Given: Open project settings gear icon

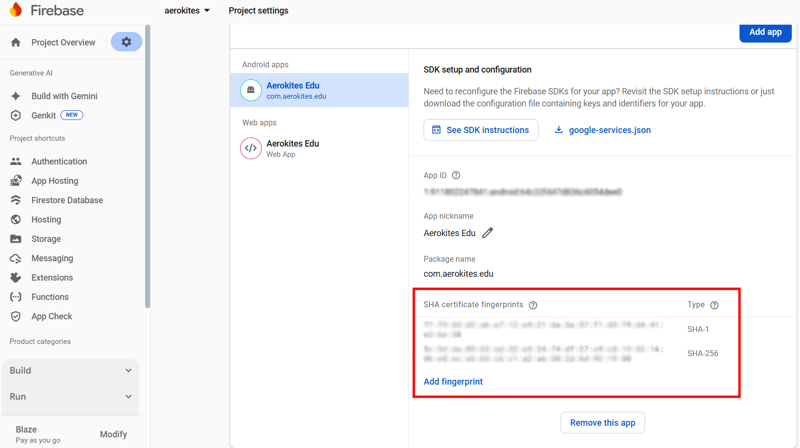Looking at the screenshot, I should pyautogui.click(x=126, y=42).
